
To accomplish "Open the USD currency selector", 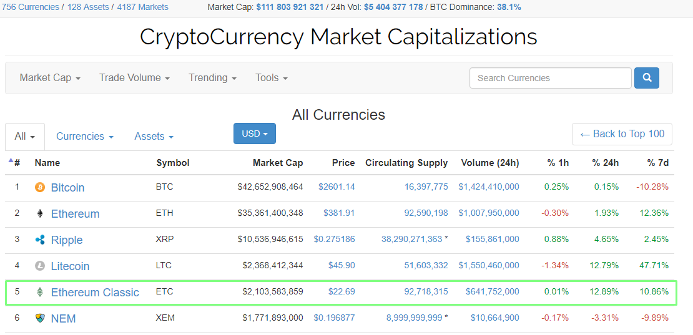I will (254, 134).
